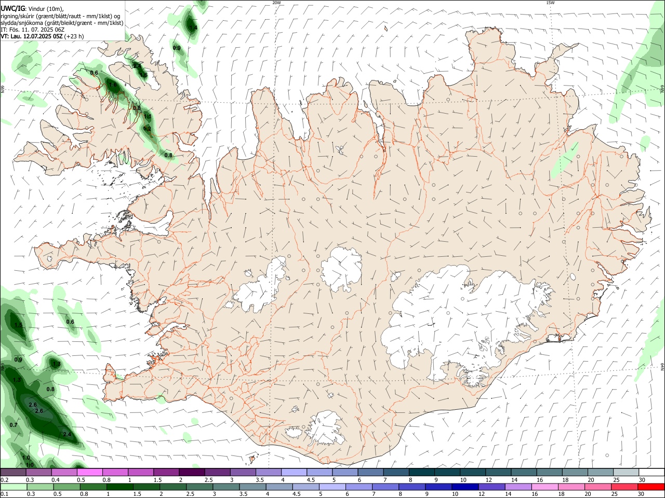This screenshot has width=665, height=498.
Task: Click the 1.5 precipitation value off the west coast
Action: [x=18, y=325]
